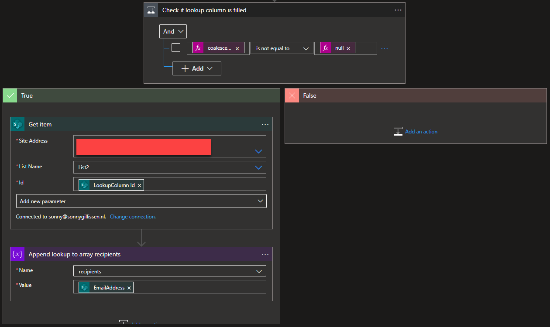Click the fx icon on null expression
This screenshot has width=550, height=327.
[325, 48]
